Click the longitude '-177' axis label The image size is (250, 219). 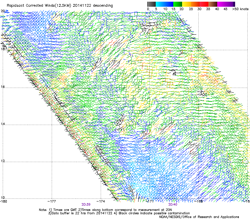(52, 201)
